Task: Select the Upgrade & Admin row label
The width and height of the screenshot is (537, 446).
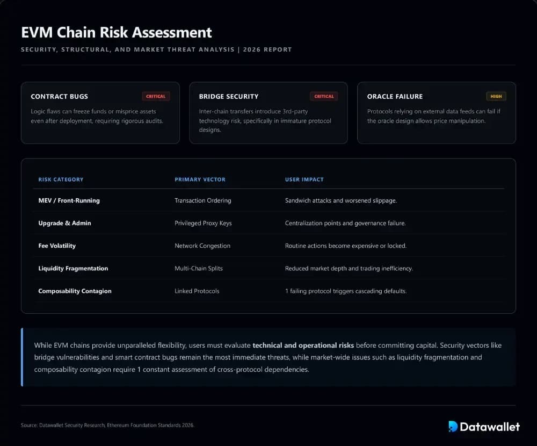Action: click(64, 223)
